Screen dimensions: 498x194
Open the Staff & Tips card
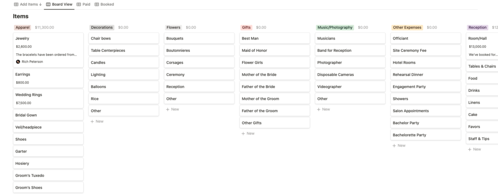[482, 139]
